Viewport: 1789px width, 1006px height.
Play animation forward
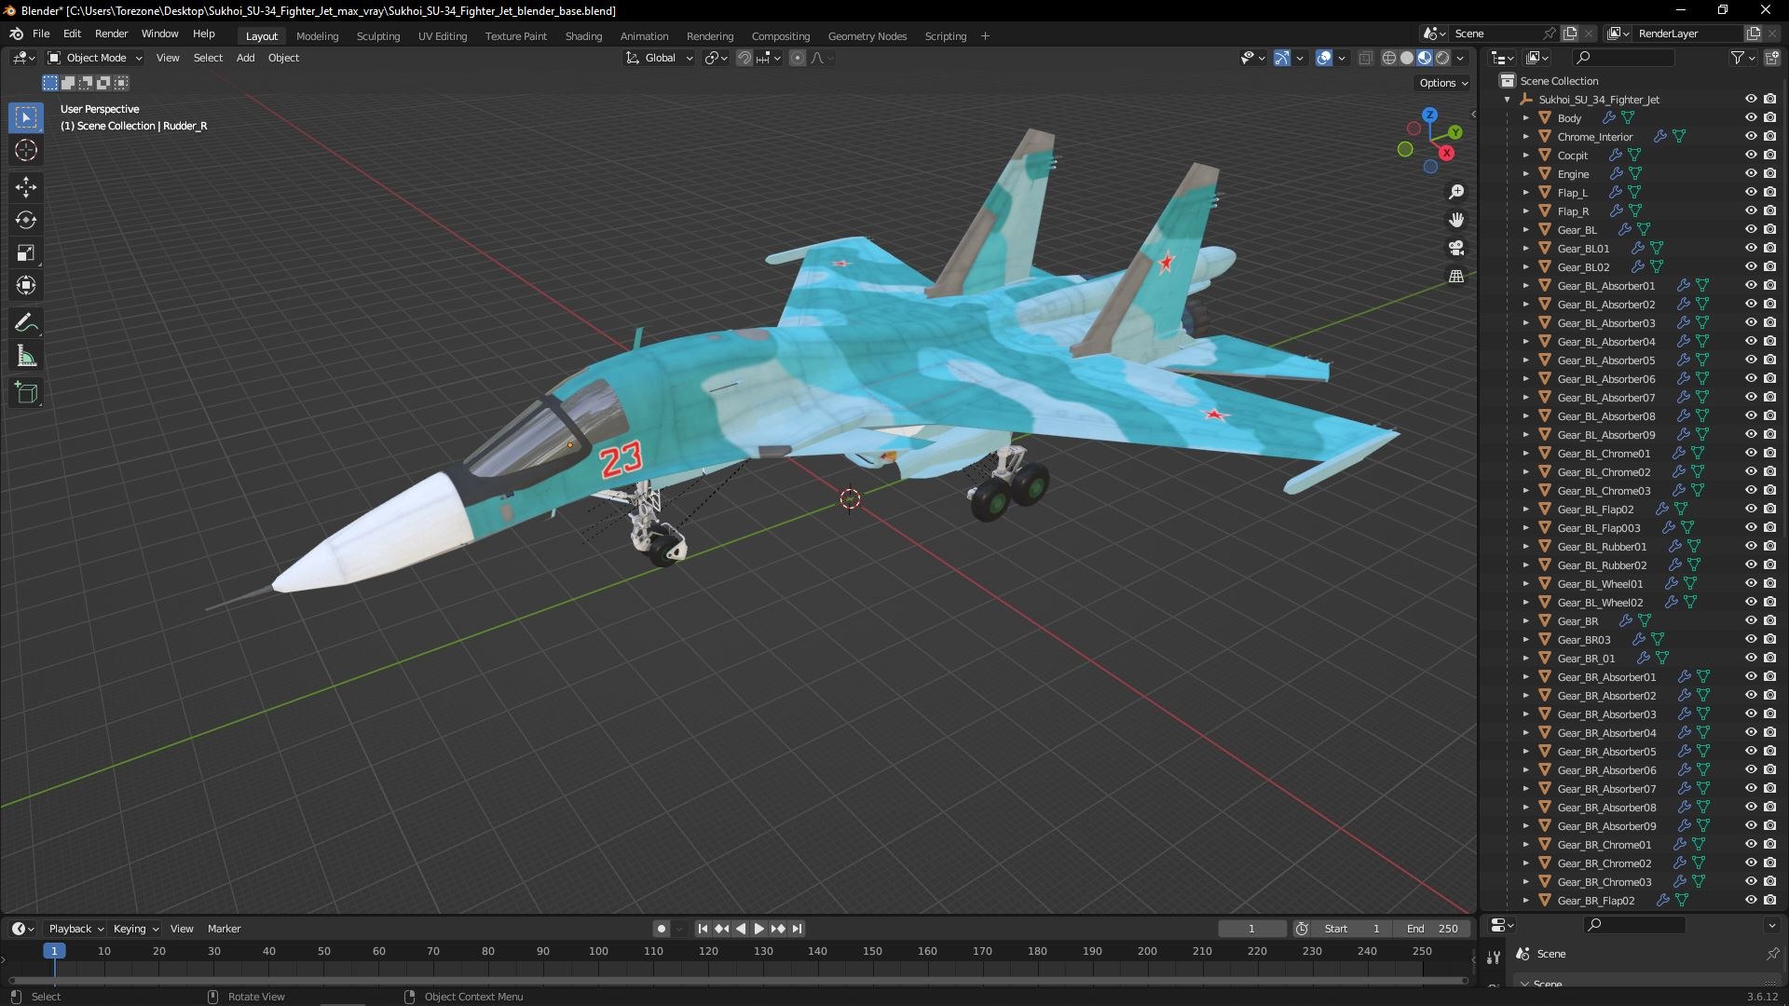(x=758, y=929)
